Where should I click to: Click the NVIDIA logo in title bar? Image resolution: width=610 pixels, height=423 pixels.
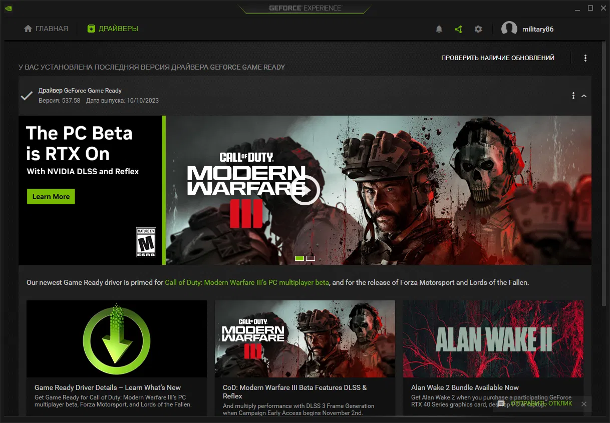pos(9,8)
